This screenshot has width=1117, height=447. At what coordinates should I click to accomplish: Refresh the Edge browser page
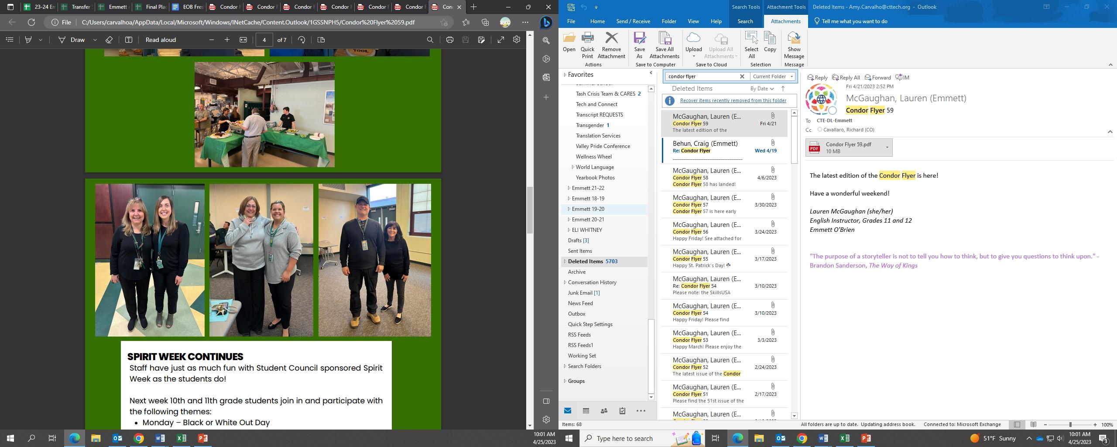click(31, 22)
